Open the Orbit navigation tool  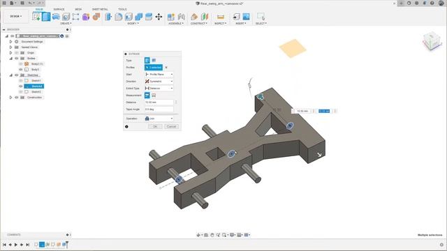(198, 235)
